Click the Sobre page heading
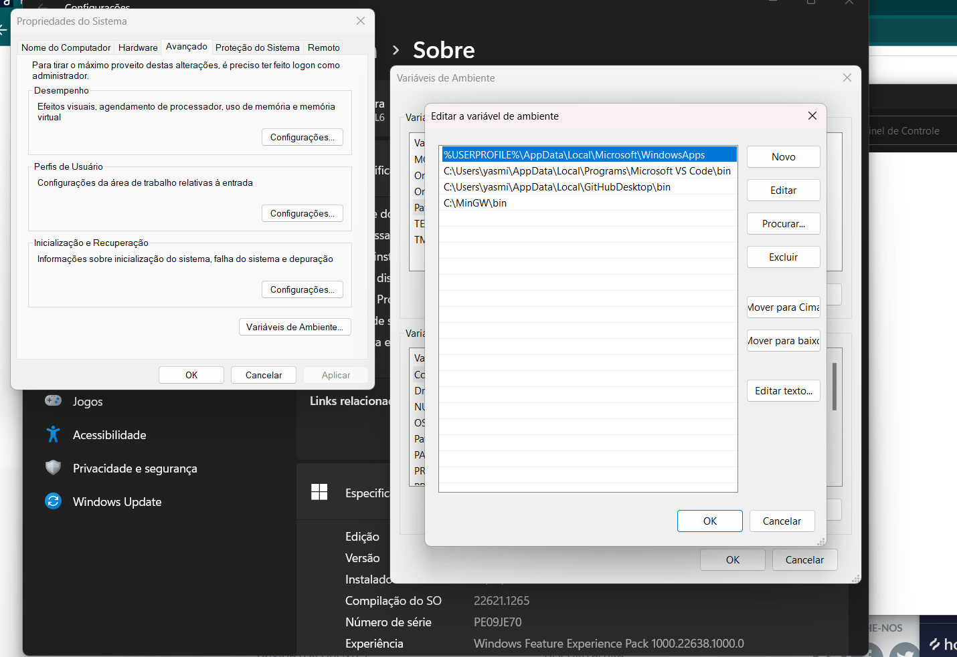957x657 pixels. pyautogui.click(x=444, y=50)
